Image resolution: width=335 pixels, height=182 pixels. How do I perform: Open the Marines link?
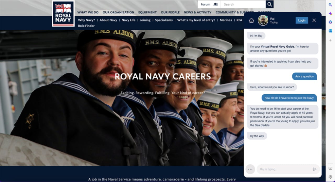[x=226, y=20]
